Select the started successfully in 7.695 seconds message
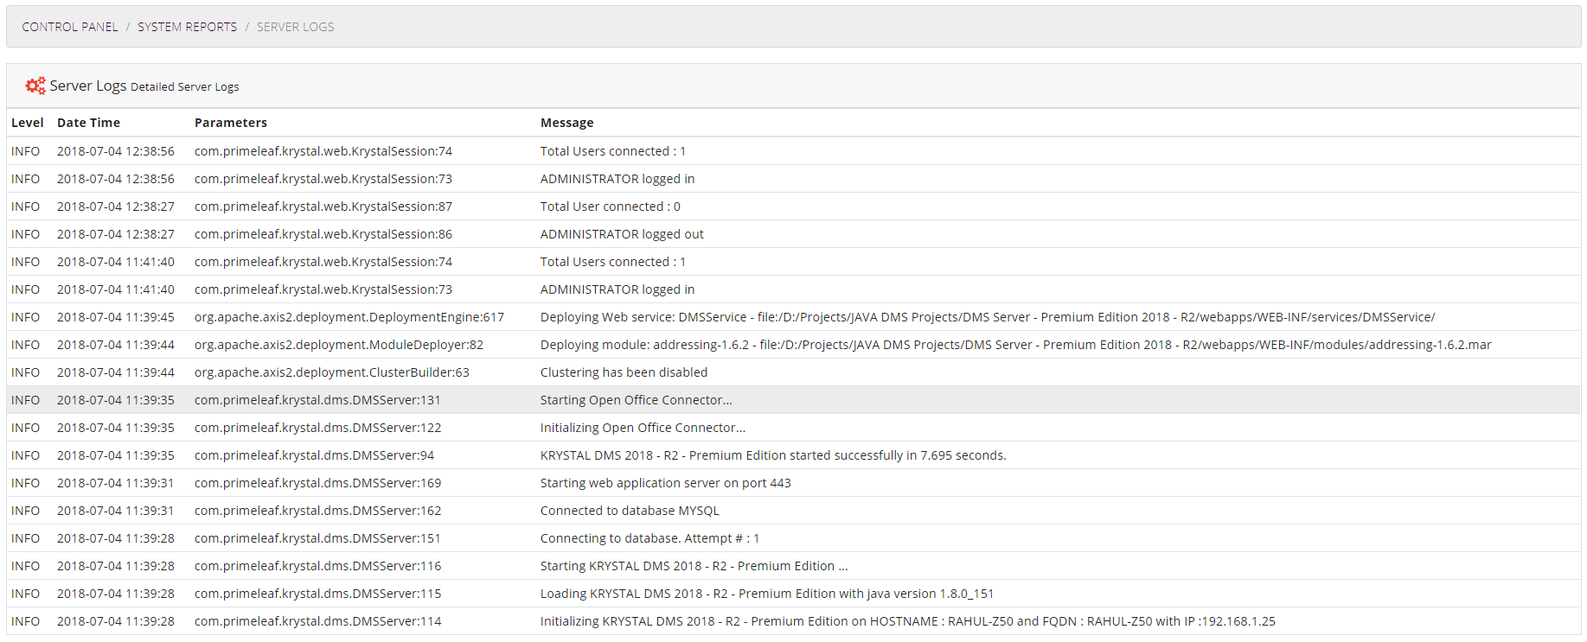 (773, 455)
